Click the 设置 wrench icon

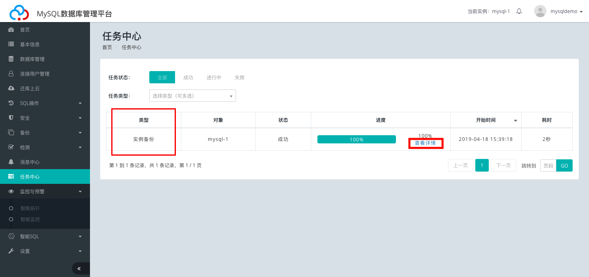(x=11, y=251)
